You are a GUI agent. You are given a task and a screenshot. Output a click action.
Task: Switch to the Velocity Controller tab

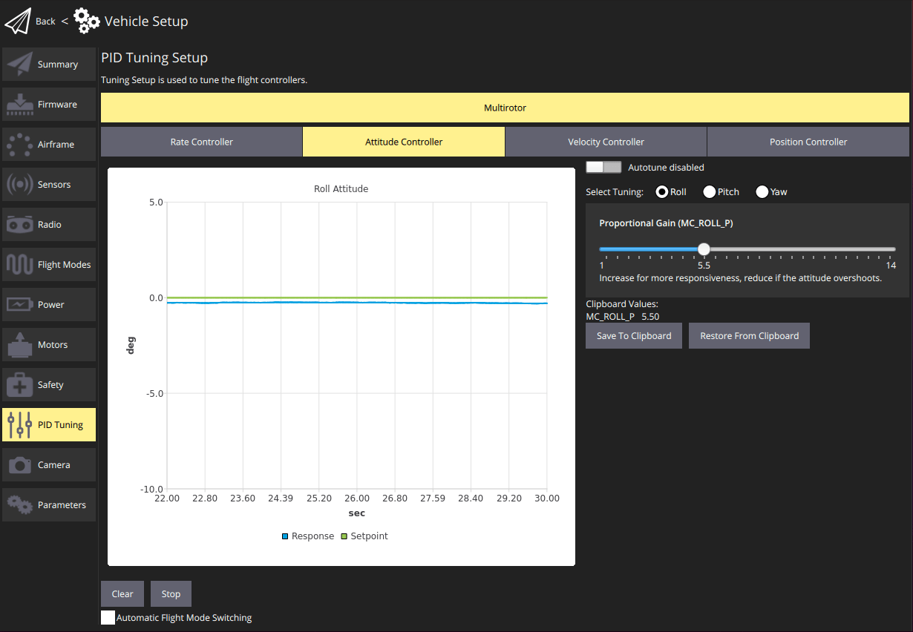(x=606, y=142)
